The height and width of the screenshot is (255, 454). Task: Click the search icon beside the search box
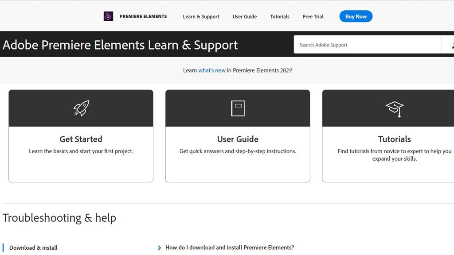click(x=450, y=45)
